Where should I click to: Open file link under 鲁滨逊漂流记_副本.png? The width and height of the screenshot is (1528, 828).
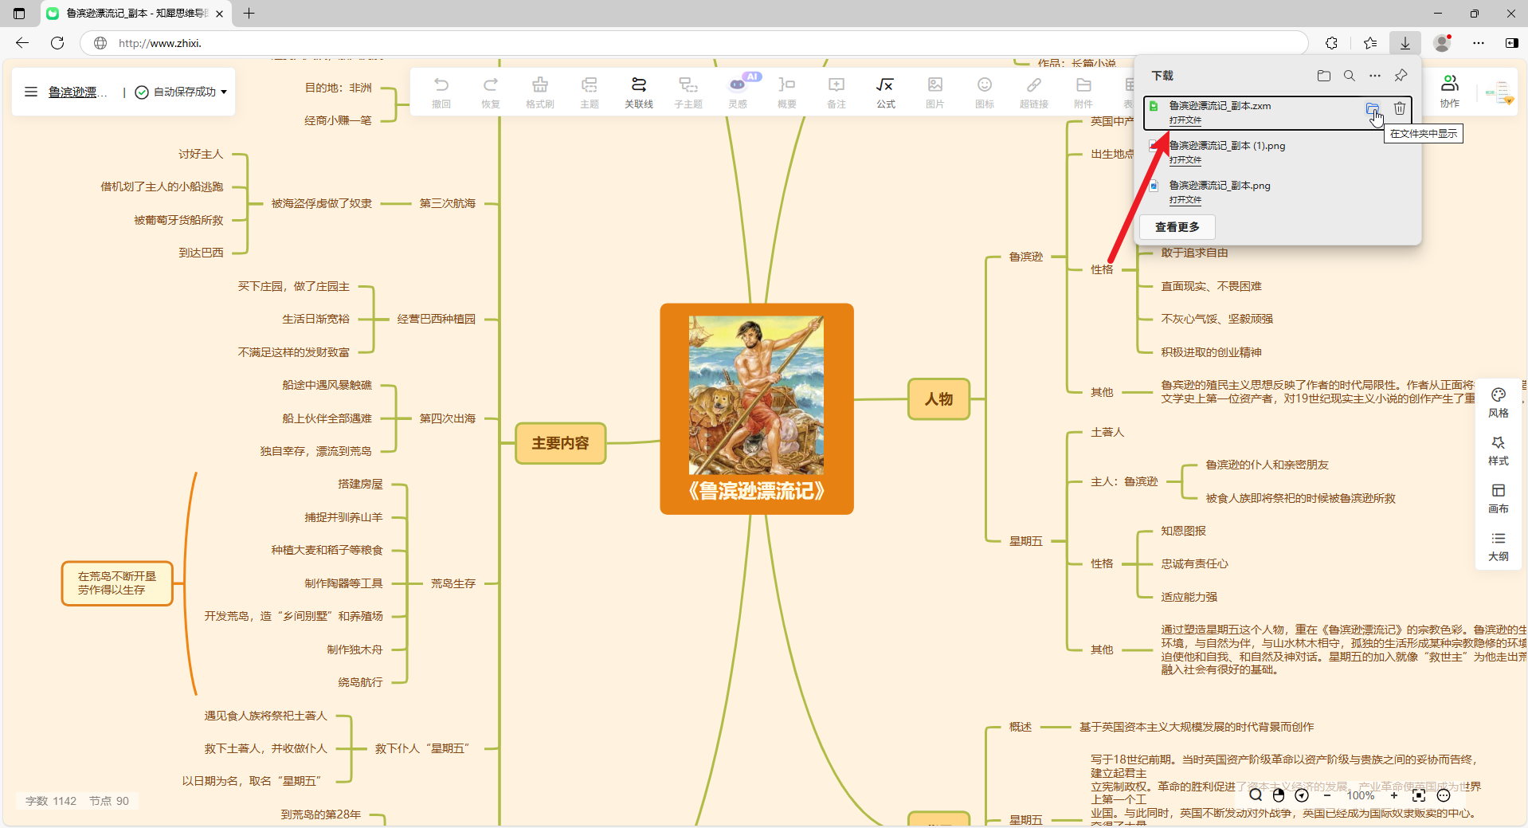(x=1185, y=200)
